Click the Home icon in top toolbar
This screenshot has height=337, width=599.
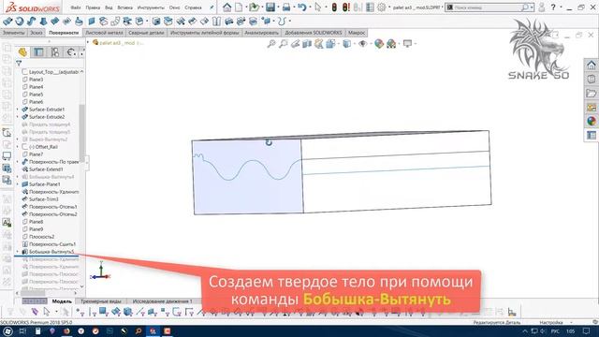(x=226, y=7)
